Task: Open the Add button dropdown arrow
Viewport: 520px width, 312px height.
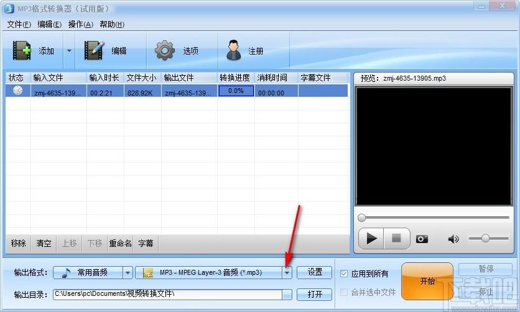Action: (x=69, y=51)
